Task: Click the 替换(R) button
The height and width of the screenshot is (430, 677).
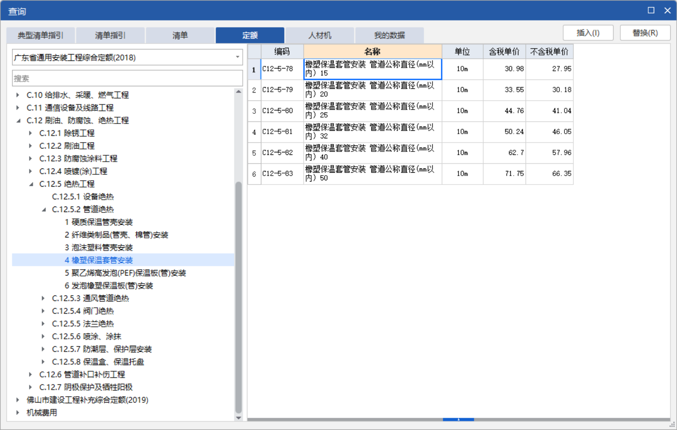Action: point(645,33)
